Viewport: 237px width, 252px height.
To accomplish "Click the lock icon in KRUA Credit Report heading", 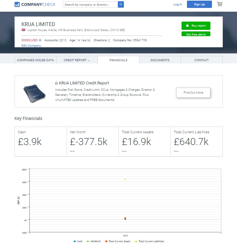I will [x=56, y=83].
